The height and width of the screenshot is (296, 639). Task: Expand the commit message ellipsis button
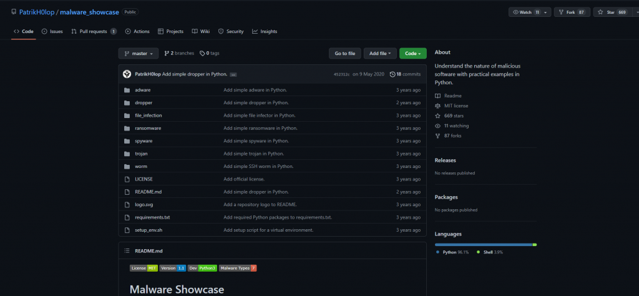[x=233, y=74]
